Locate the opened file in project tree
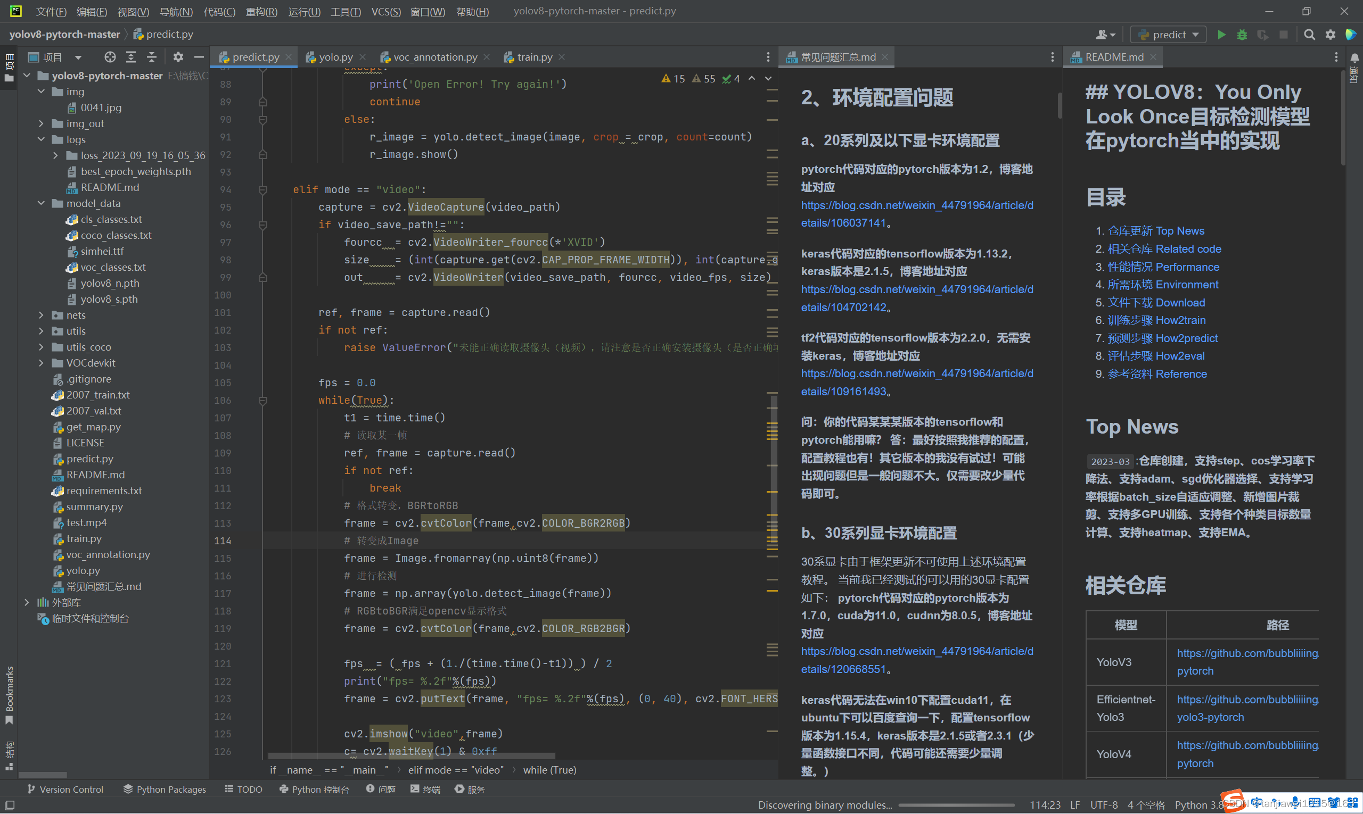Image resolution: width=1363 pixels, height=814 pixels. [110, 57]
